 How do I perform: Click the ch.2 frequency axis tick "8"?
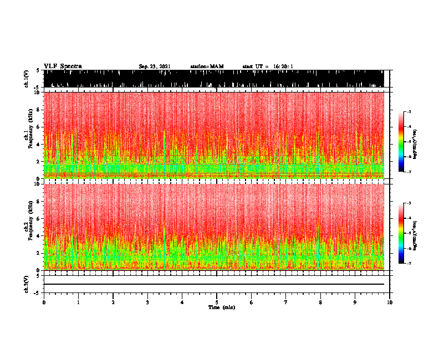point(39,202)
